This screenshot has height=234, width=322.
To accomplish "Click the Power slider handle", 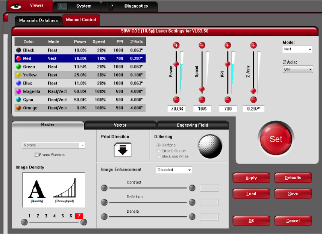I will point(176,64).
